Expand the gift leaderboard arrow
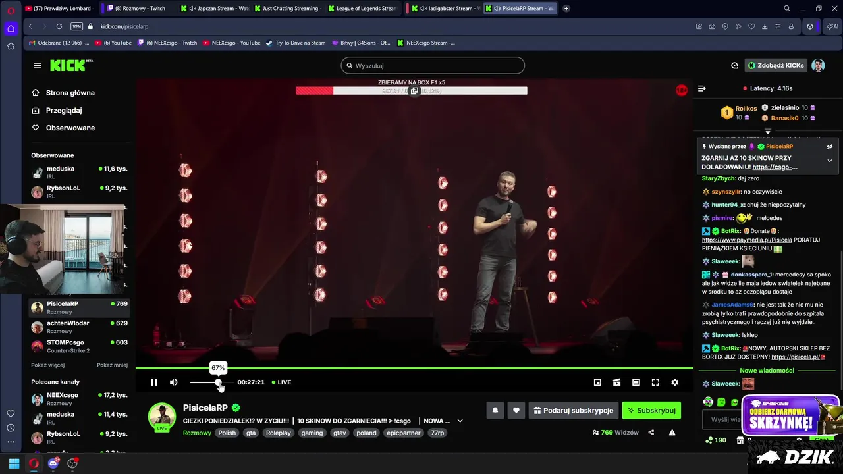 (767, 131)
